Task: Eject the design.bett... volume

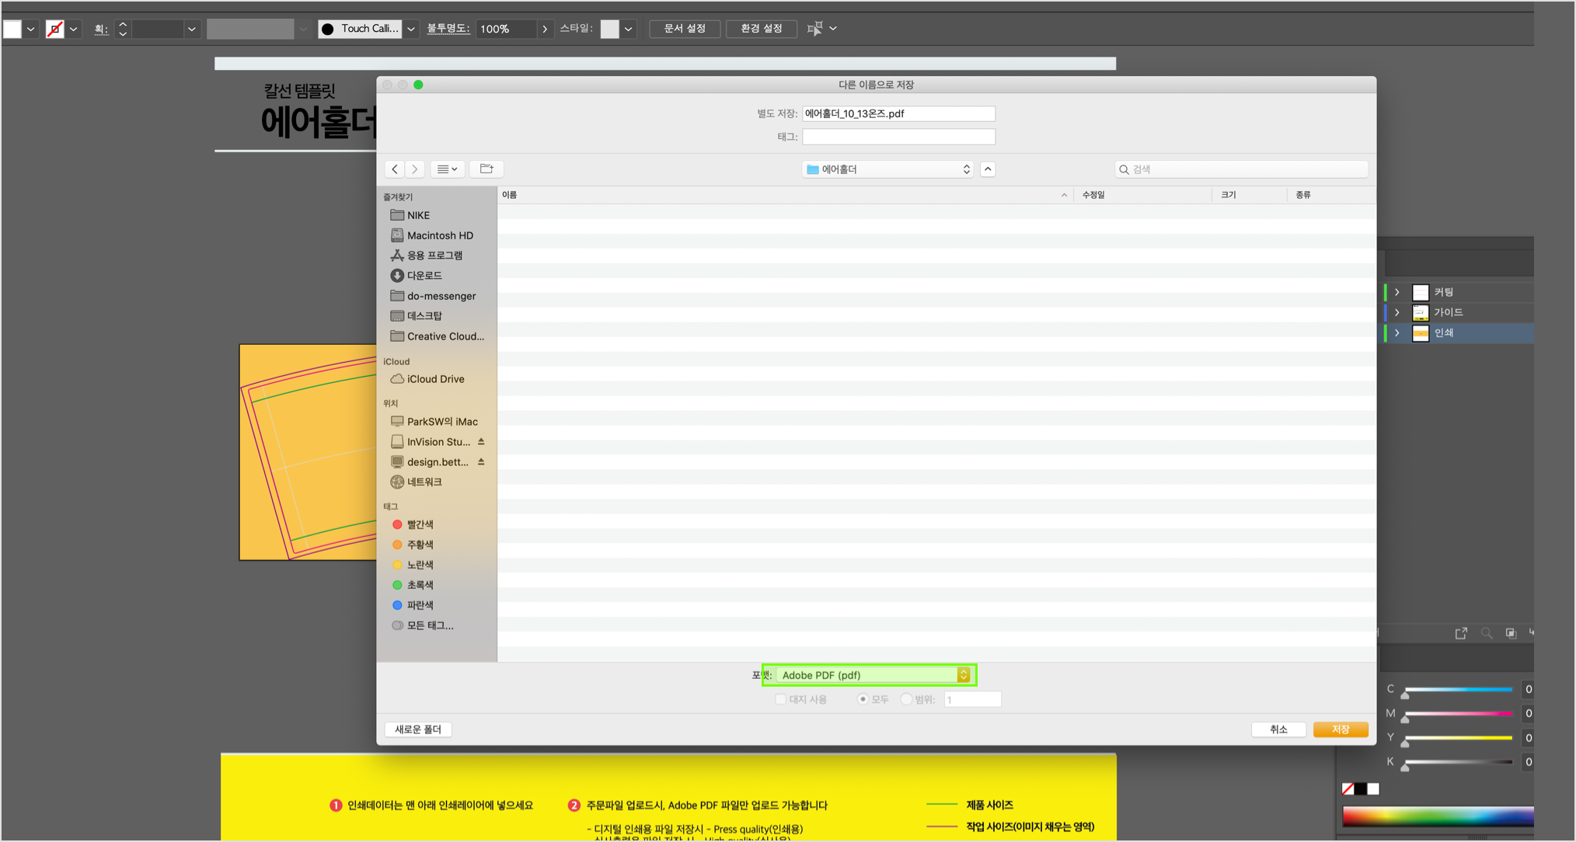Action: pos(481,461)
